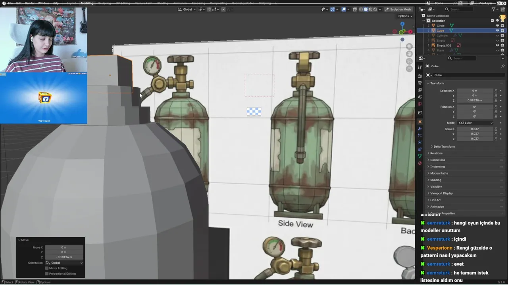Open the Edit menu

coord(19,3)
